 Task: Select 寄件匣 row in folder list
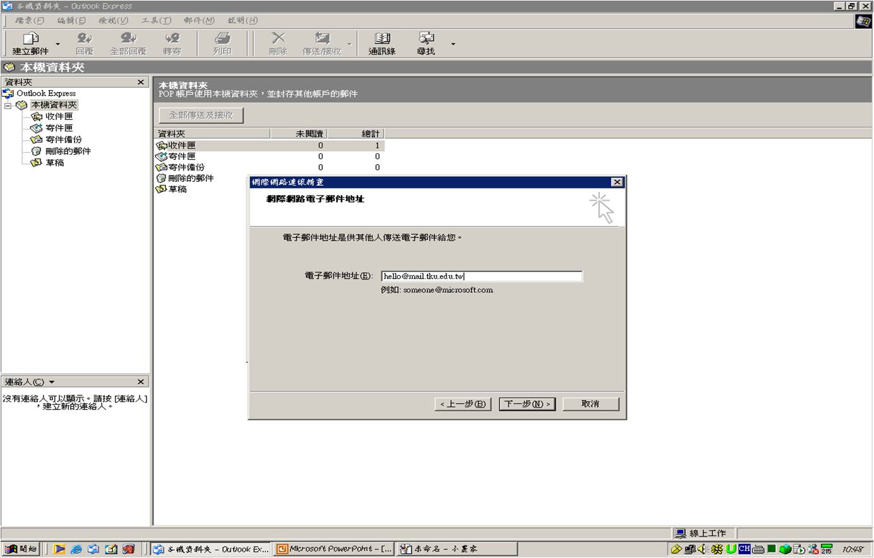(x=270, y=157)
